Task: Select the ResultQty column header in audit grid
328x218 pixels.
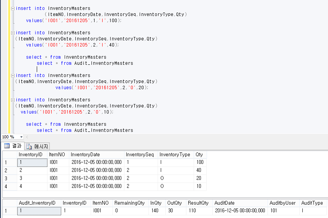Action: 198,203
